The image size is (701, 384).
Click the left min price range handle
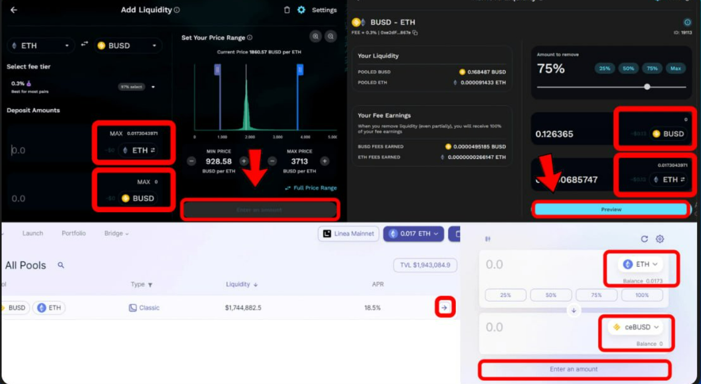[218, 70]
